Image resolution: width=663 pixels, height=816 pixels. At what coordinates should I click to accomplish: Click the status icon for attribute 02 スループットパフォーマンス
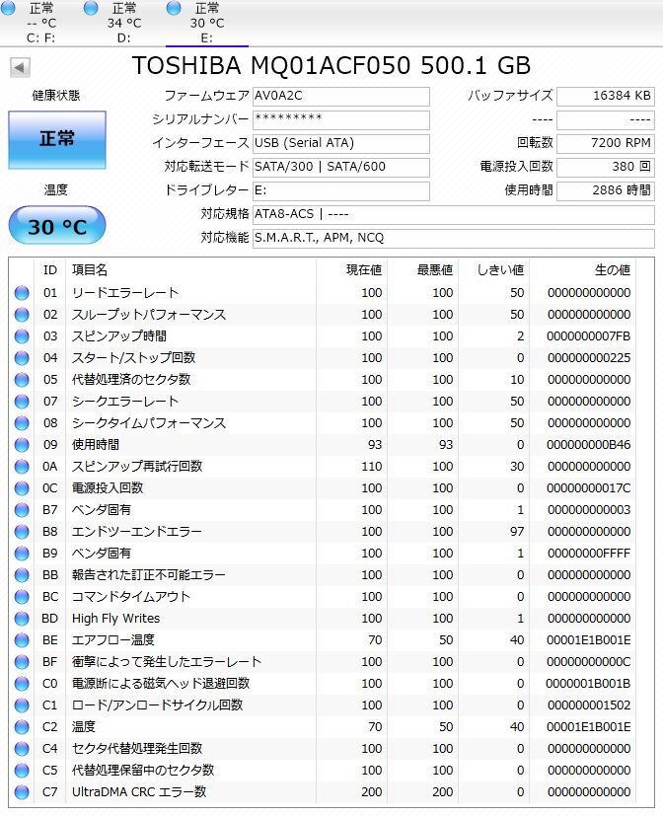pyautogui.click(x=22, y=315)
